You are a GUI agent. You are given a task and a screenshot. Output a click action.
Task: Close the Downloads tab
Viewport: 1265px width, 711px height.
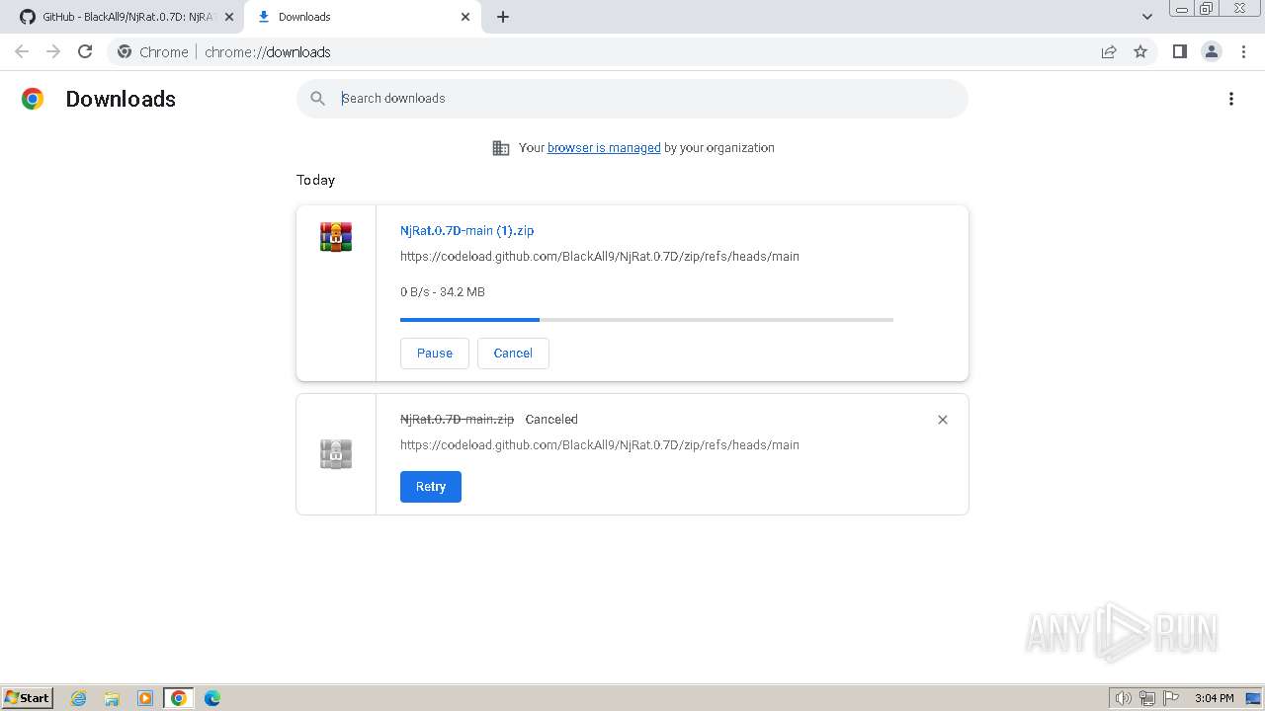point(465,17)
